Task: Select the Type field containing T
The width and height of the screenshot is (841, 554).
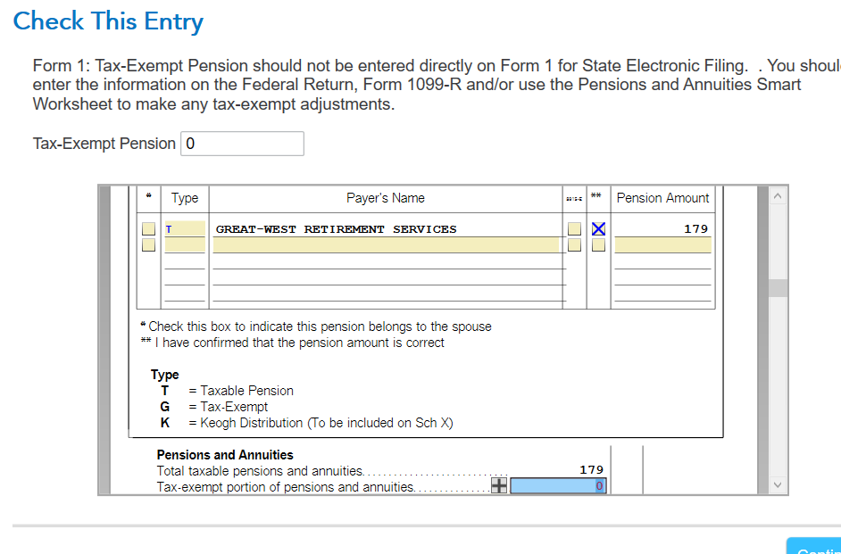Action: (x=184, y=229)
